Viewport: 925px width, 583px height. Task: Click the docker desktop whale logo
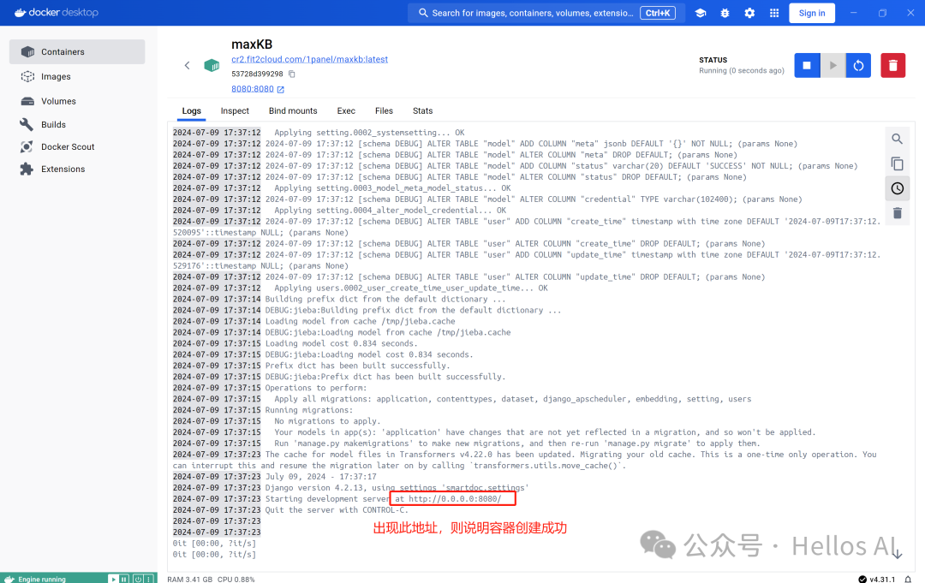coord(56,12)
